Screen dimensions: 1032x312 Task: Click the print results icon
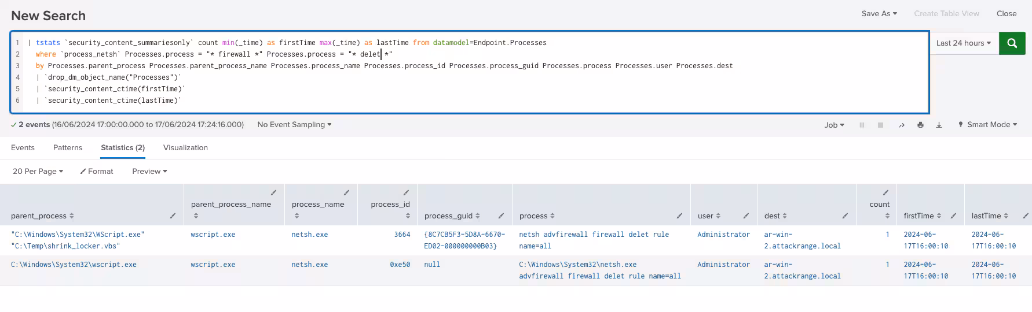[920, 125]
